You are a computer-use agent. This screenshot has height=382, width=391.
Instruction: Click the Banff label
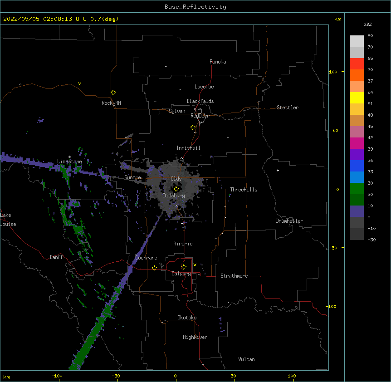point(56,257)
